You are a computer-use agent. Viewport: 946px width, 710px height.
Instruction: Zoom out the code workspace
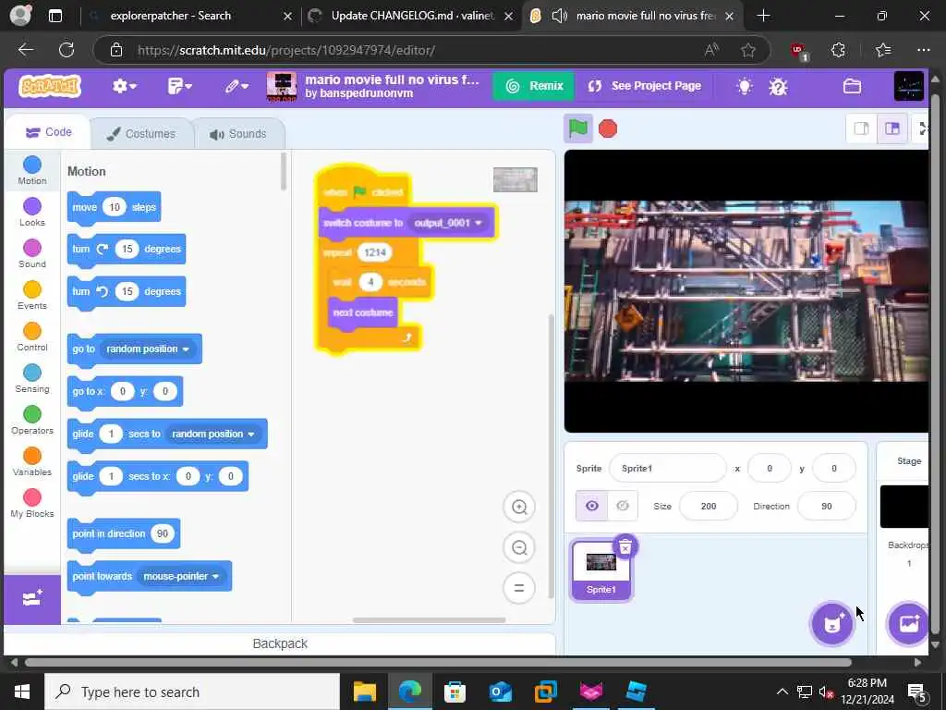coord(519,547)
